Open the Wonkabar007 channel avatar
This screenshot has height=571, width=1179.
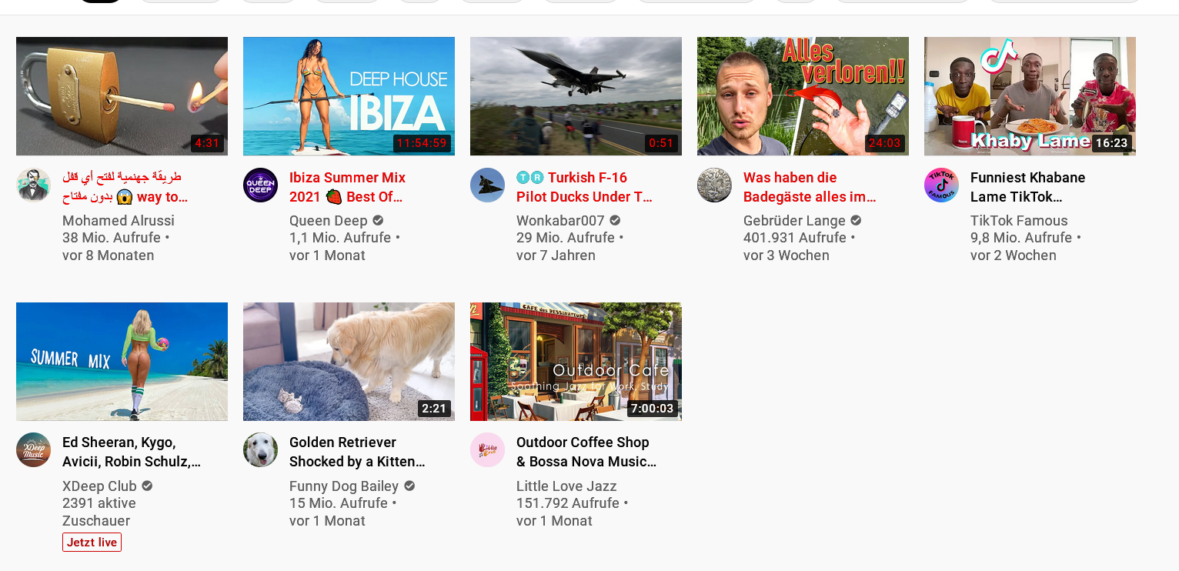[x=487, y=185]
